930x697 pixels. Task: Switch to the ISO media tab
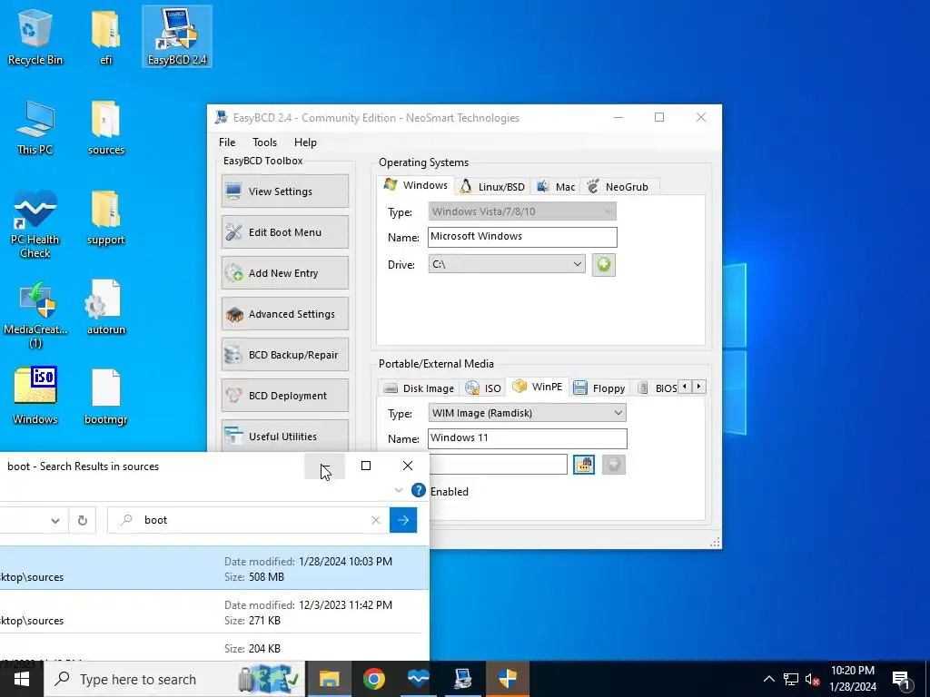coord(483,388)
